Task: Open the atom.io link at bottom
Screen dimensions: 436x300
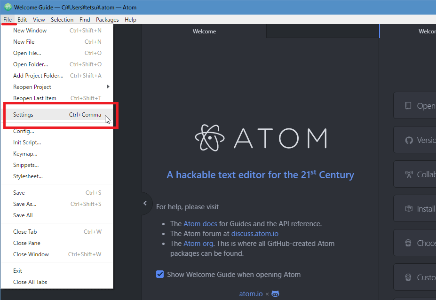Action: click(x=251, y=294)
